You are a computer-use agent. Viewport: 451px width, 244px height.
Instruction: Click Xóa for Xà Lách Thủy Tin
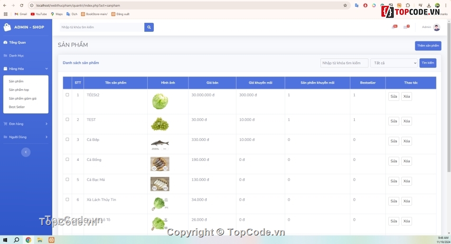[x=406, y=201]
